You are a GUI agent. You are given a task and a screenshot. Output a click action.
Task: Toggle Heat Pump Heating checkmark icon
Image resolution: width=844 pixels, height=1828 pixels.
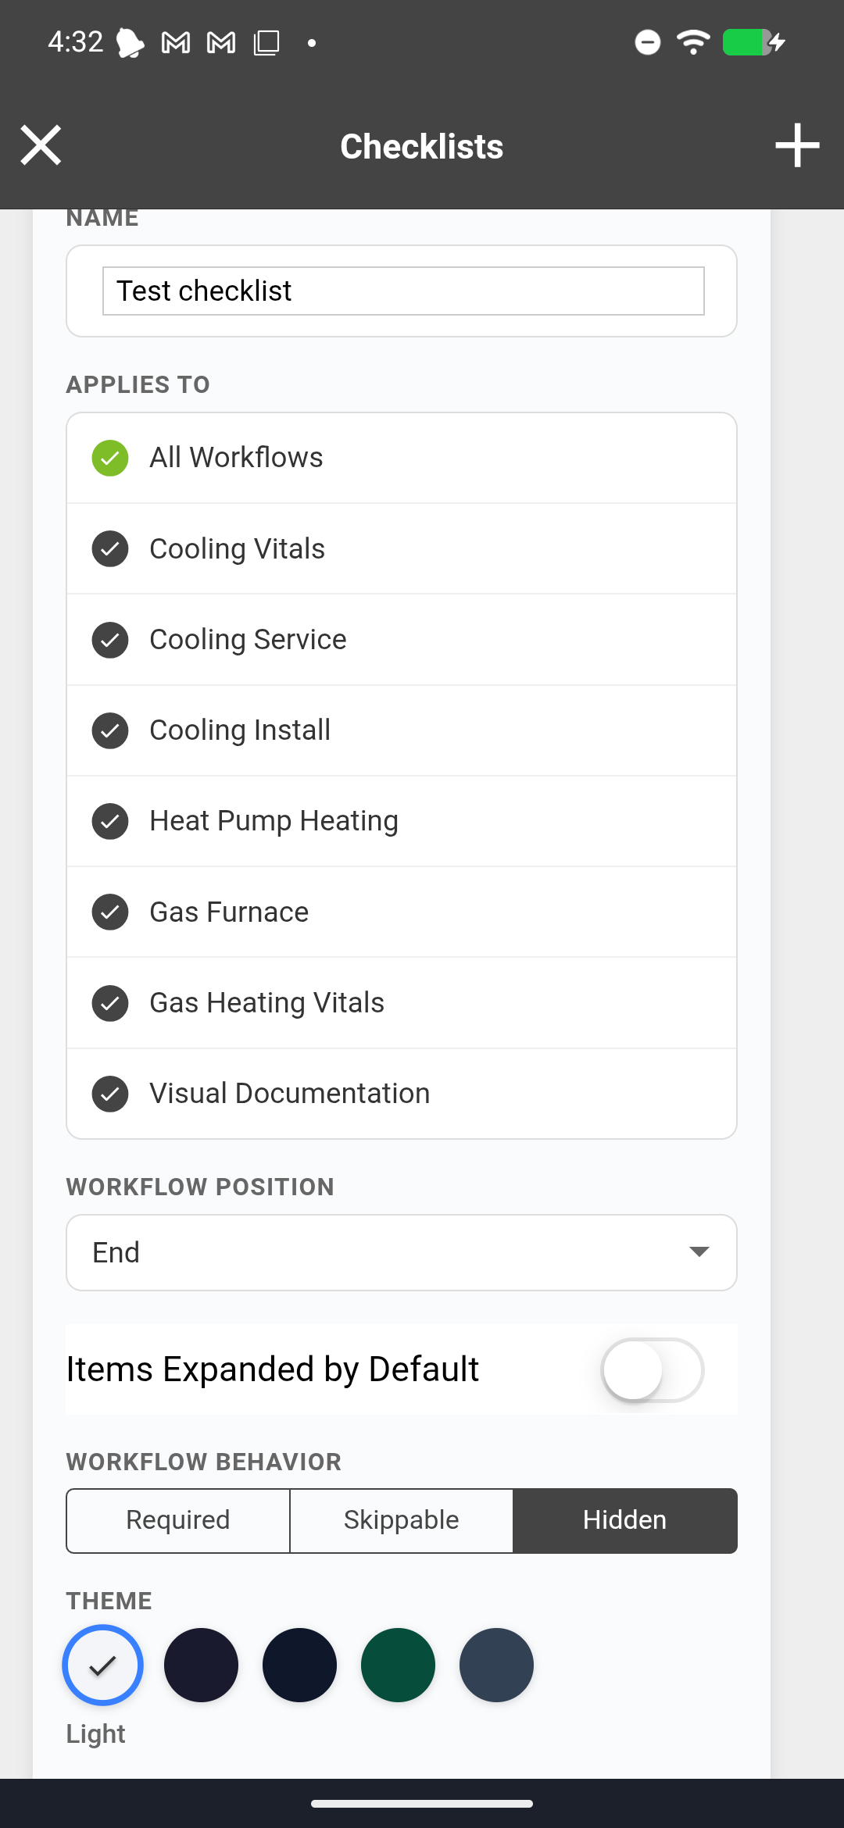pos(110,821)
